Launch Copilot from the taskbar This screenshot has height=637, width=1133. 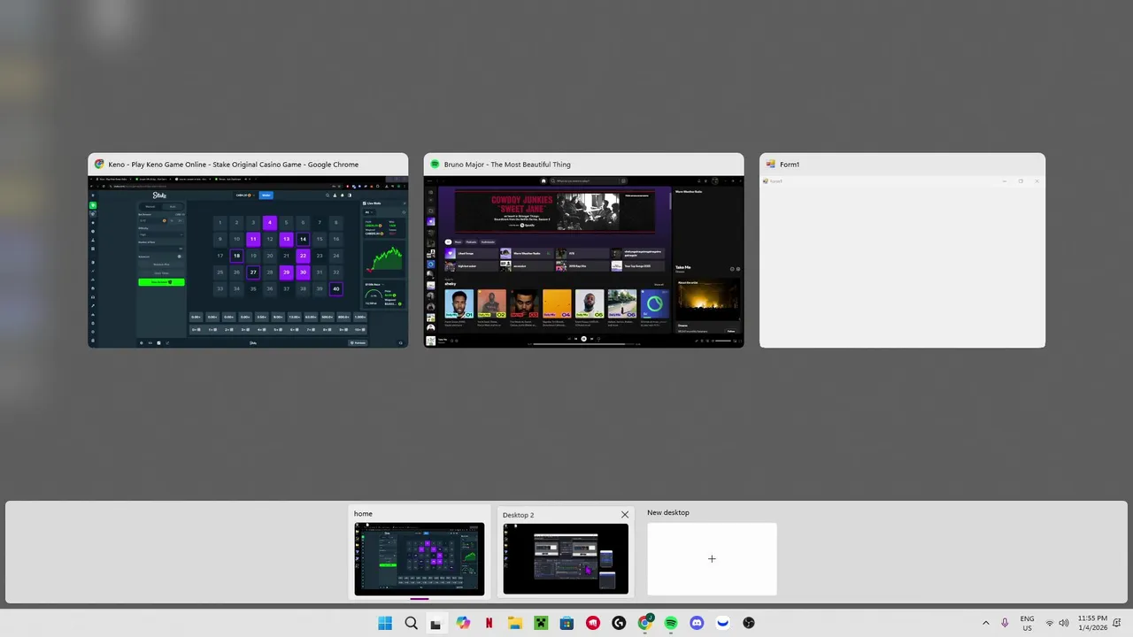(x=463, y=623)
